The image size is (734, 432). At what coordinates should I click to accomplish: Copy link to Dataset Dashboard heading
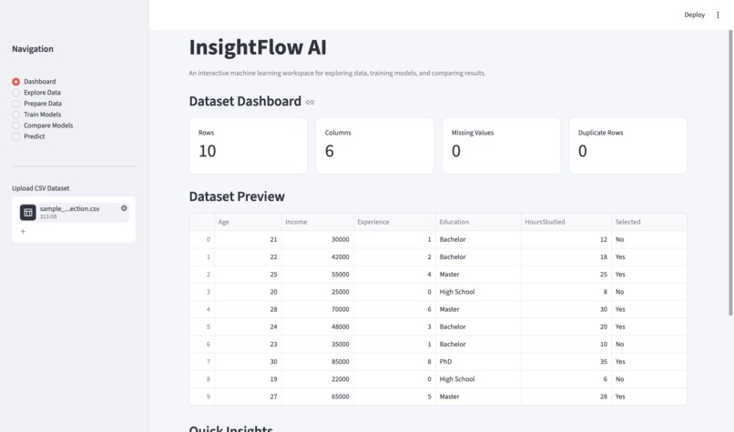[x=310, y=102]
